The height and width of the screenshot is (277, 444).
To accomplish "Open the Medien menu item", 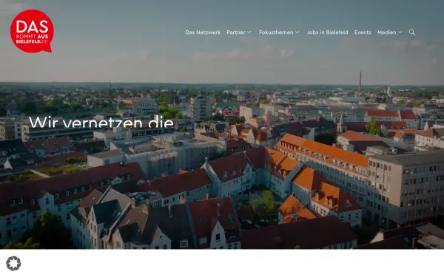I will tap(386, 33).
